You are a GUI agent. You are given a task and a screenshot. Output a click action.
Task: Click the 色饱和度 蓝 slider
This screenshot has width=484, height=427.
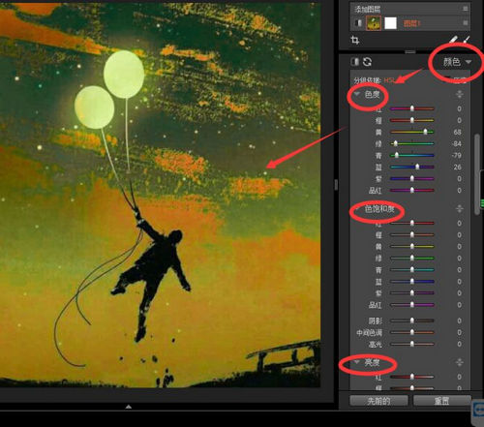coord(412,282)
